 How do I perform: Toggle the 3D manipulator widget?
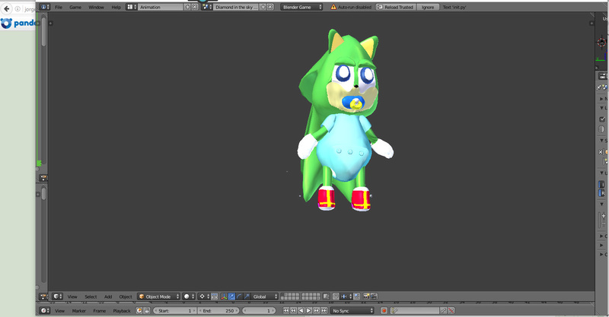point(224,296)
